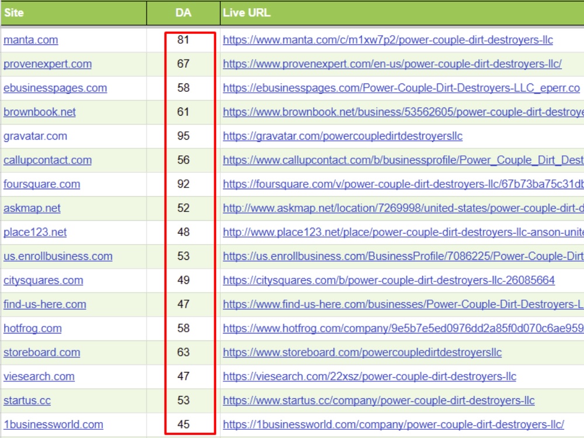
Task: Follow the foursquare.com venue live URL
Action: pyautogui.click(x=404, y=184)
